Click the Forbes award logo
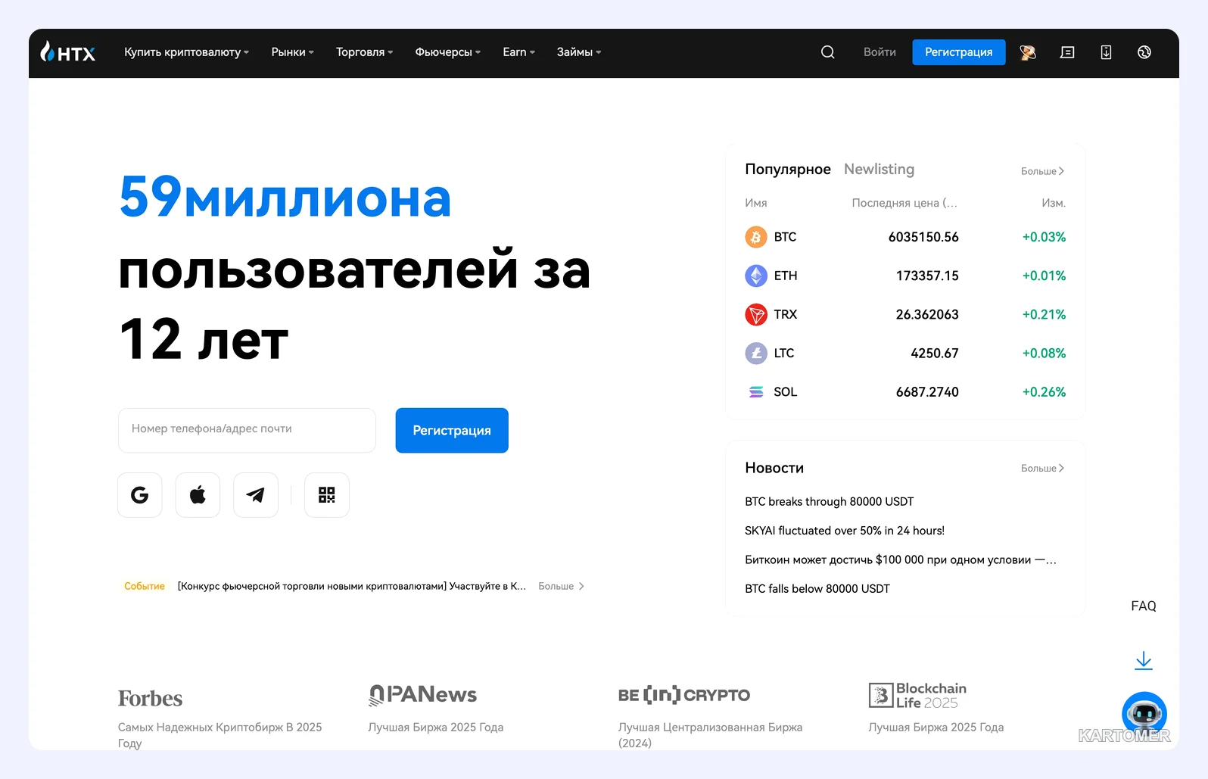Screen dimensions: 1208x779 [150, 698]
